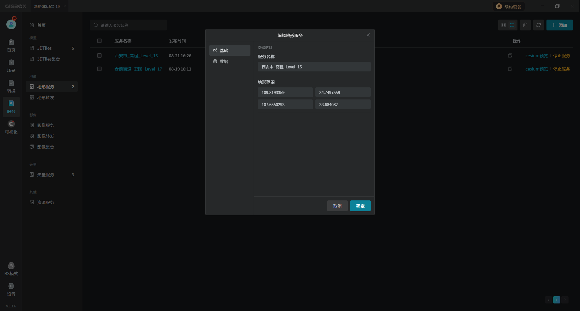
Task: Click the 可视化 visualization sidebar icon
Action: 11,127
